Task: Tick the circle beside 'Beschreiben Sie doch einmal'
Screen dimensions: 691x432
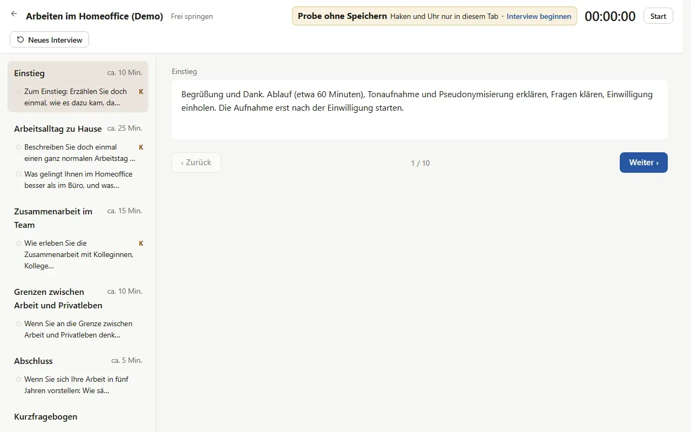Action: (18, 147)
